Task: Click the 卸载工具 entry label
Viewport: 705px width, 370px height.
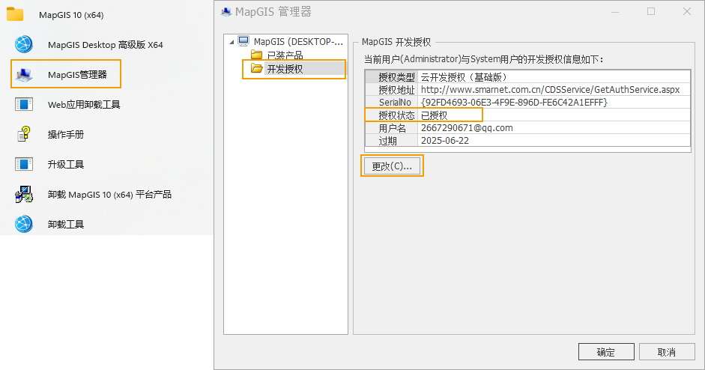Action: 66,224
